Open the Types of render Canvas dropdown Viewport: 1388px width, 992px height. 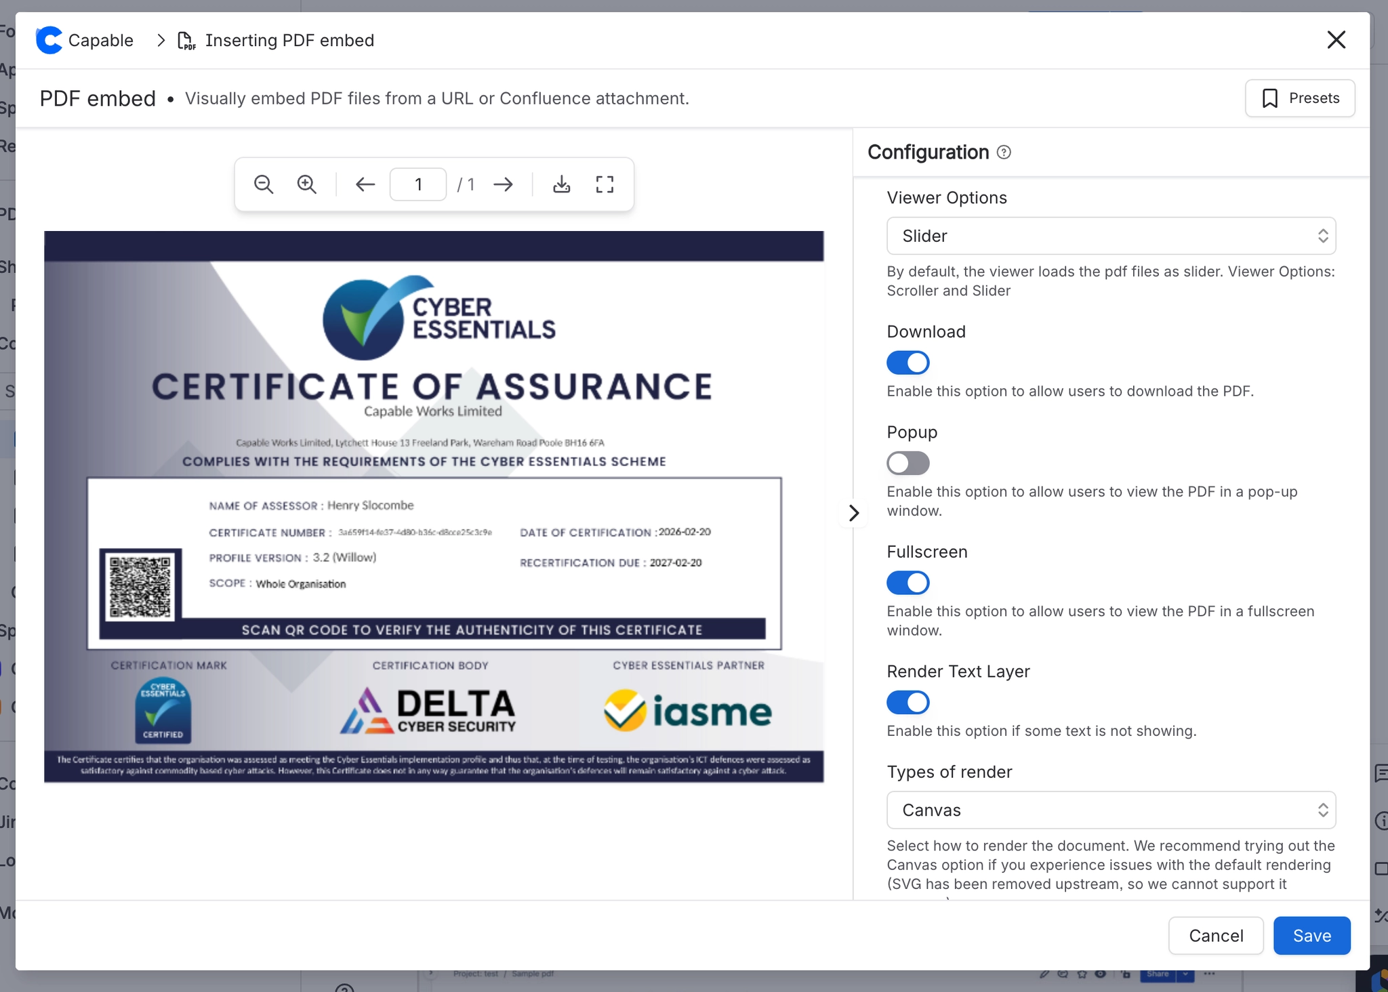coord(1111,810)
